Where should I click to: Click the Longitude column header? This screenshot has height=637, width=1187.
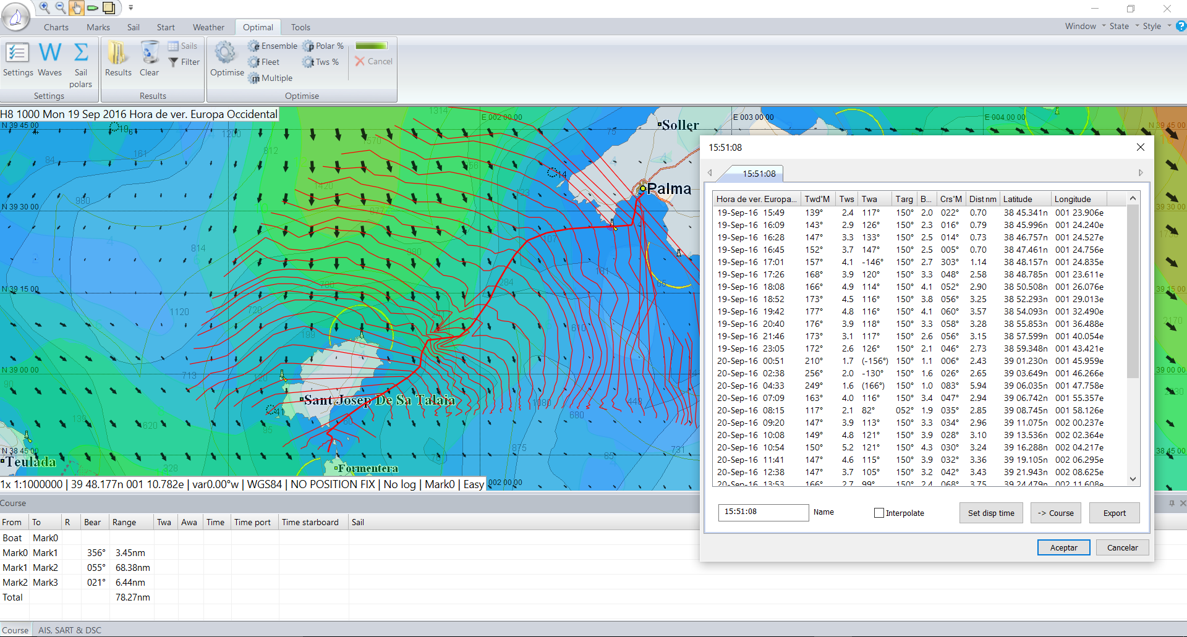pyautogui.click(x=1079, y=199)
